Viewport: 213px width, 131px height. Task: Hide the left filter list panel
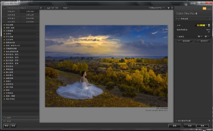click(41, 8)
